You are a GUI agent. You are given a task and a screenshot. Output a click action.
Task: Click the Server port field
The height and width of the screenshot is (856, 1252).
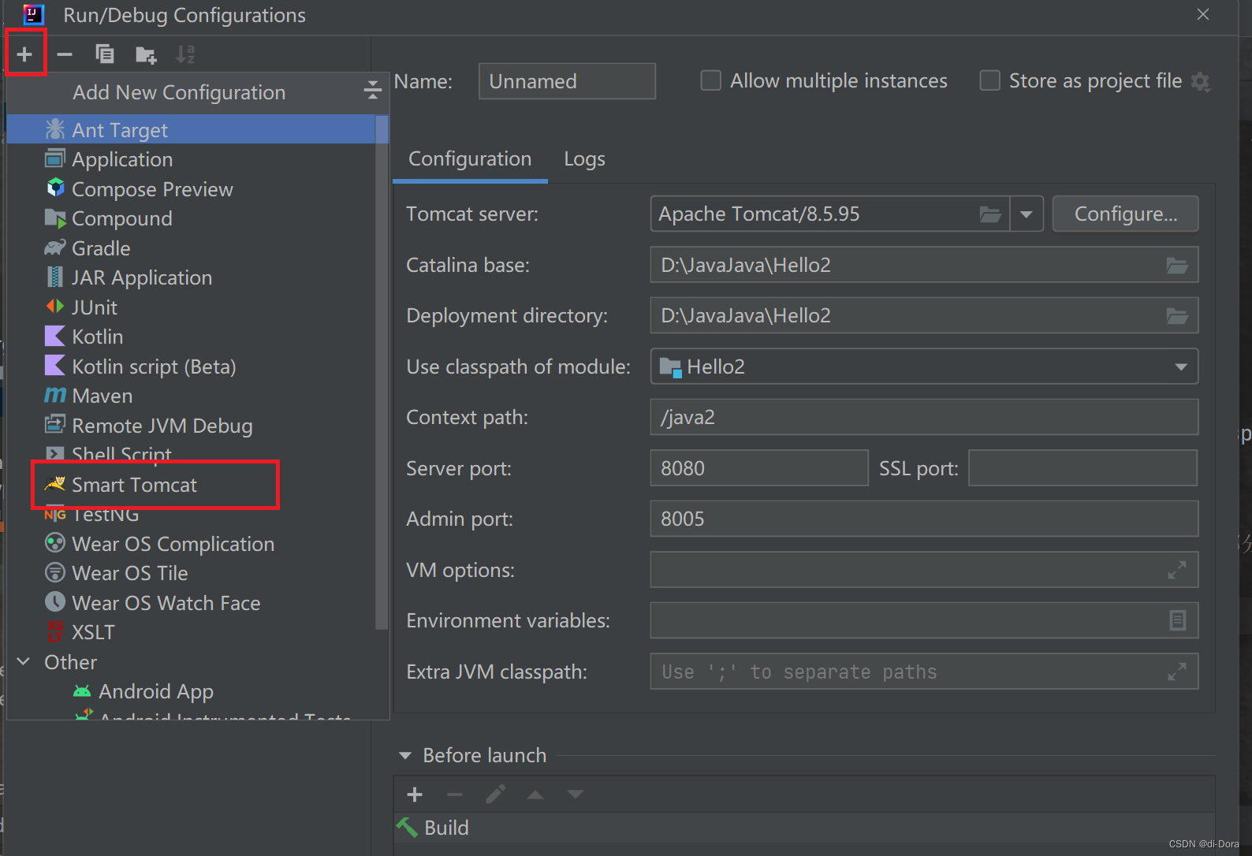click(x=759, y=468)
